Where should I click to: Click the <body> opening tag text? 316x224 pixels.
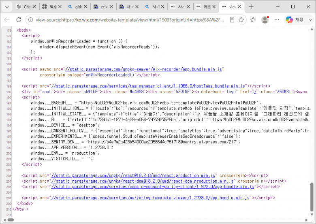pyautogui.click(x=24, y=30)
